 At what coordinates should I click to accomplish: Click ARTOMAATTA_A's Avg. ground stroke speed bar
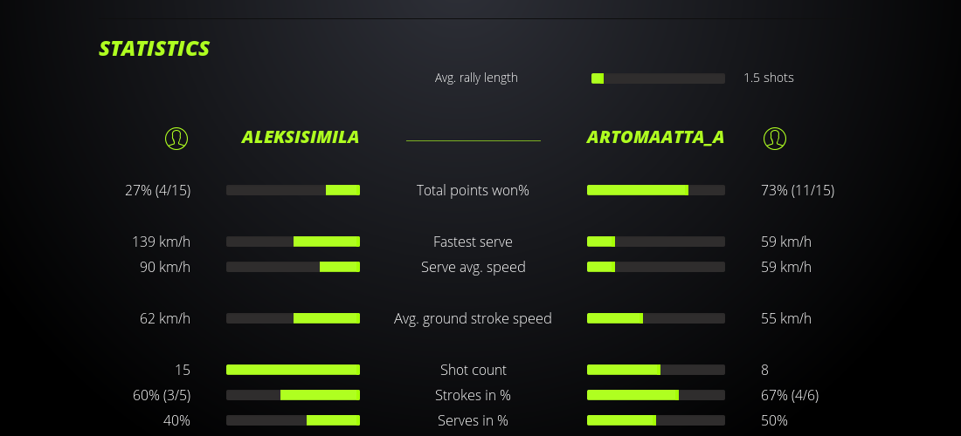click(x=655, y=318)
